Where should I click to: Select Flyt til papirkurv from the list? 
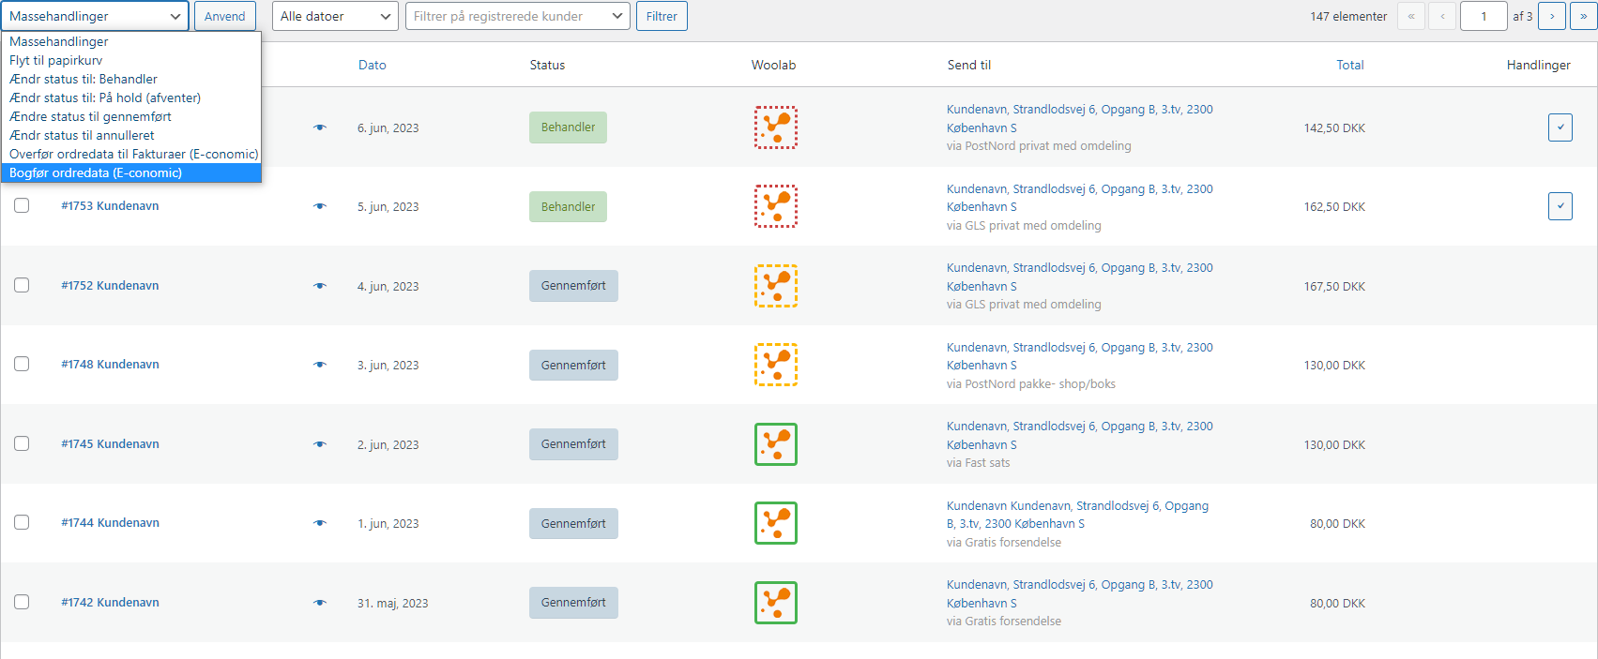tap(56, 60)
